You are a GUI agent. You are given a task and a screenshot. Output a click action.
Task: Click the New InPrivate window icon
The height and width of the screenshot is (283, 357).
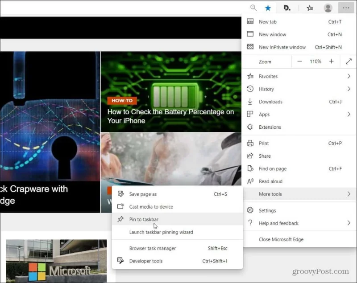point(250,47)
